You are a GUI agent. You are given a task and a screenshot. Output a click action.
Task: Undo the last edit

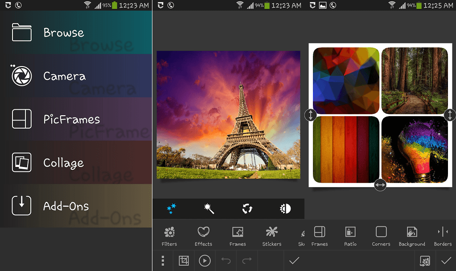coord(226,260)
